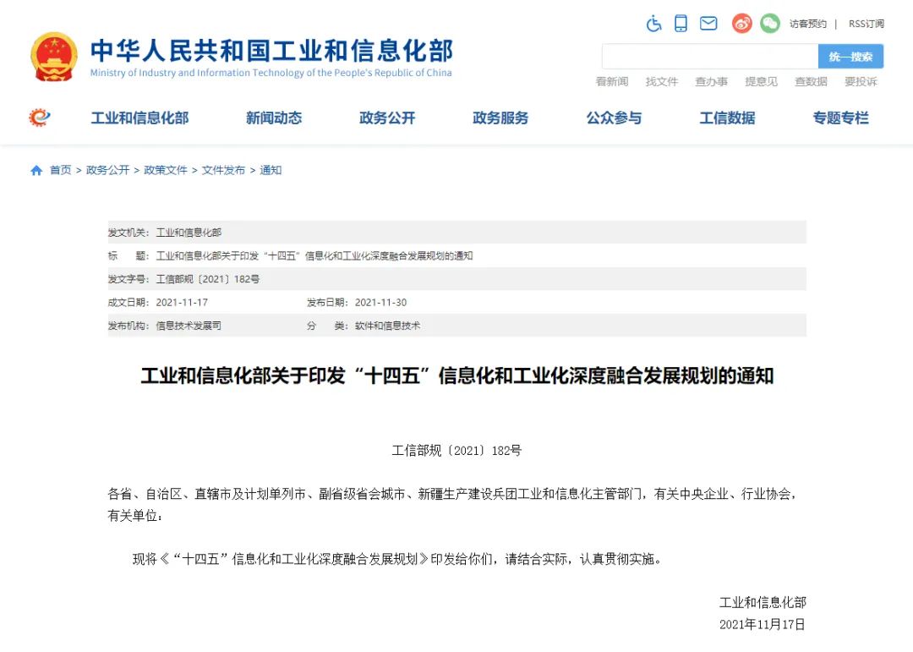The height and width of the screenshot is (652, 913).
Task: Select the 查数据 search shortcut
Action: tap(811, 81)
